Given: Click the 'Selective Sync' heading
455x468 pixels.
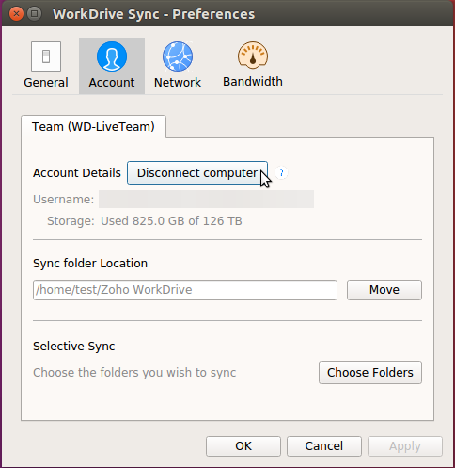Looking at the screenshot, I should (74, 347).
